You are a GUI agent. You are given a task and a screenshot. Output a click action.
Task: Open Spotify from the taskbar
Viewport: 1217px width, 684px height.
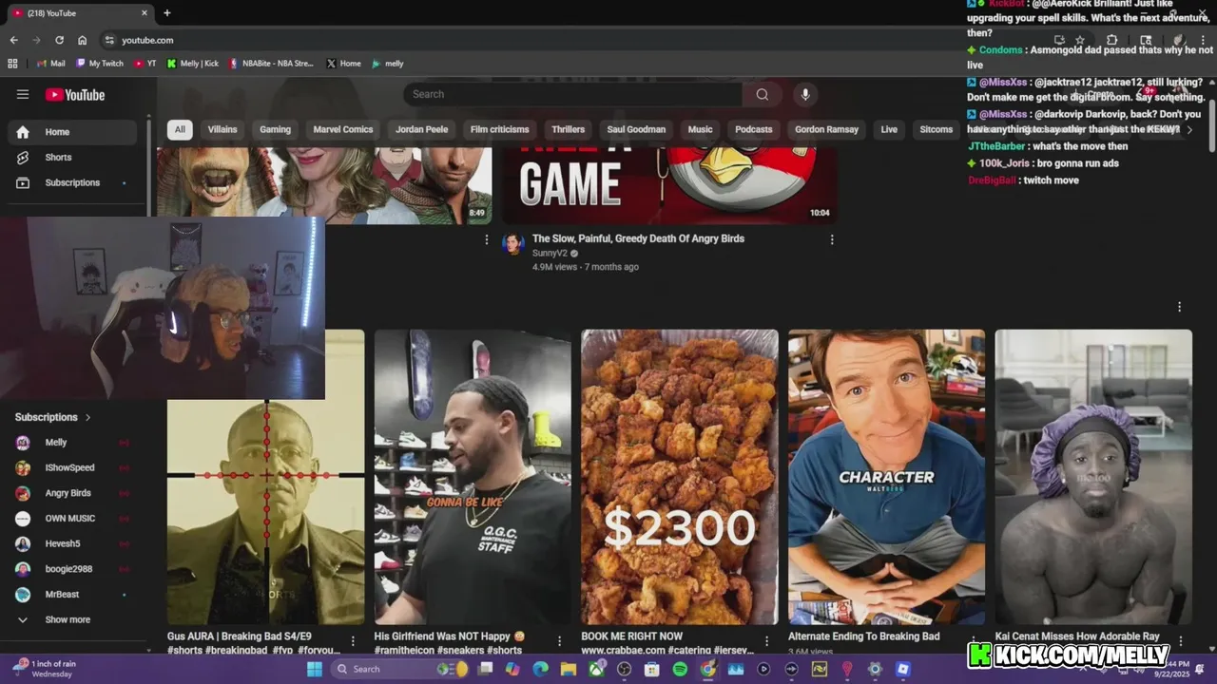[680, 669]
